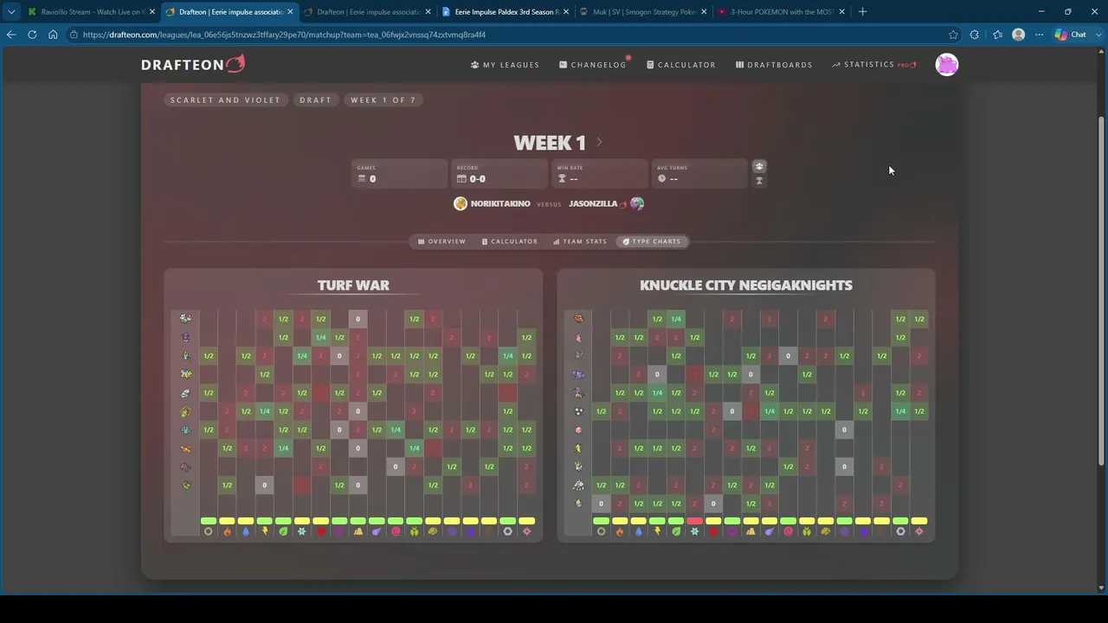Click the Fairy type icon in Knuckle City chart
The height and width of the screenshot is (623, 1108).
click(919, 531)
